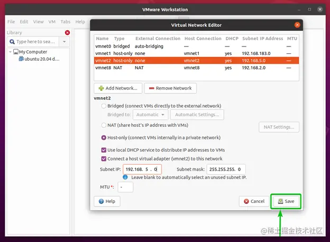
Task: Click the Cancel button's red X icon
Action: point(246,201)
